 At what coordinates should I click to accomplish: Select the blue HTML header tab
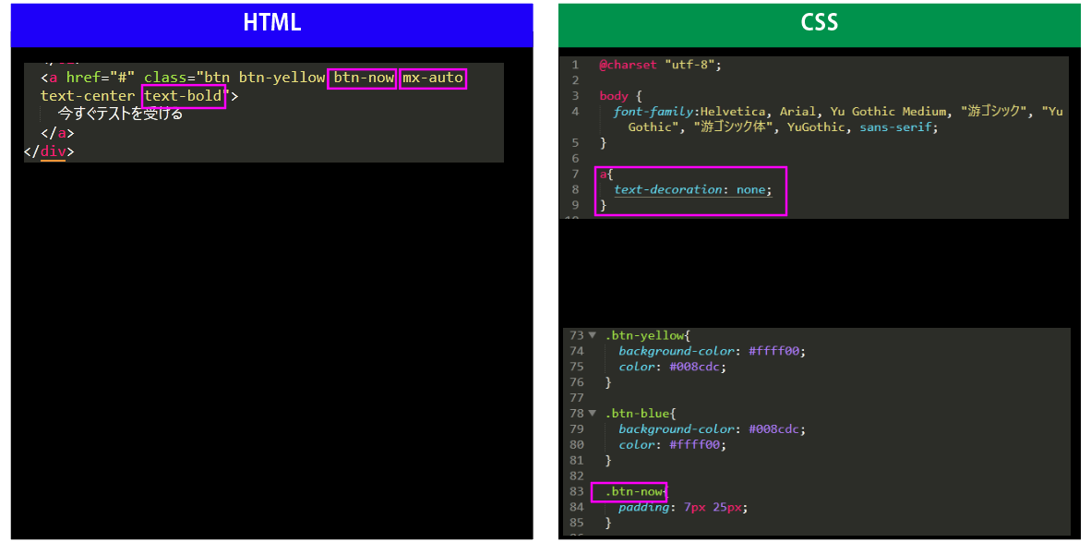coord(271,24)
